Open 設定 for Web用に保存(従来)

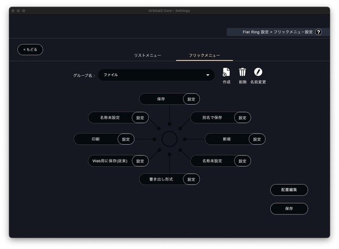(140, 161)
